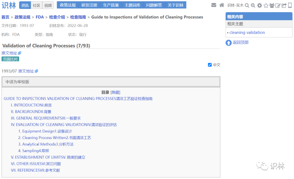The width and height of the screenshot is (294, 179).
Task: Open the 生产质量 menu item
Action: tap(111, 5)
